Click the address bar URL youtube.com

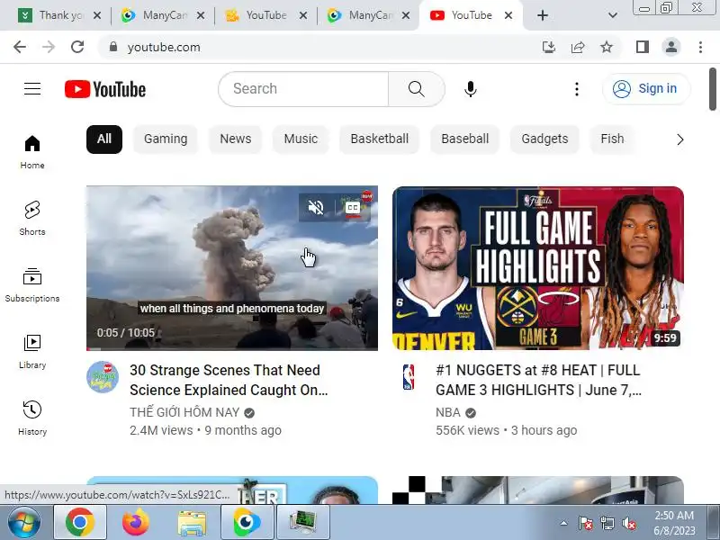point(164,48)
